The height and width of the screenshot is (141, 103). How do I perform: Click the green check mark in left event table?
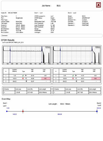[23, 75]
